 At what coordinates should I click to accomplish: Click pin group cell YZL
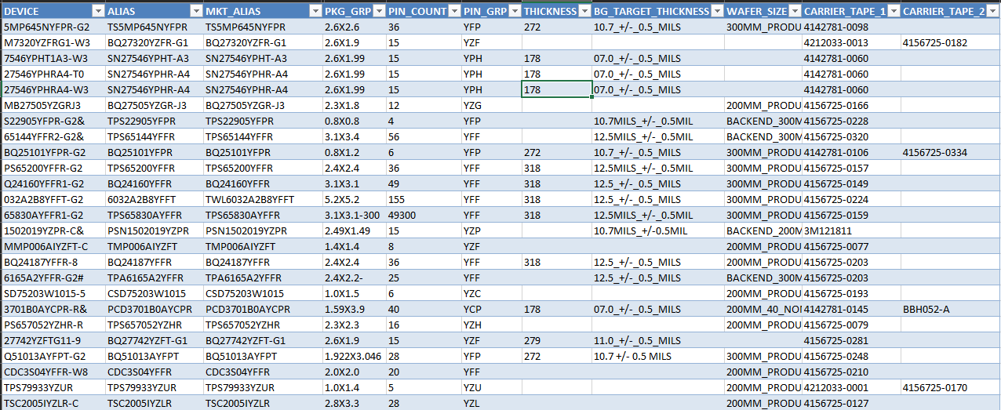point(491,403)
